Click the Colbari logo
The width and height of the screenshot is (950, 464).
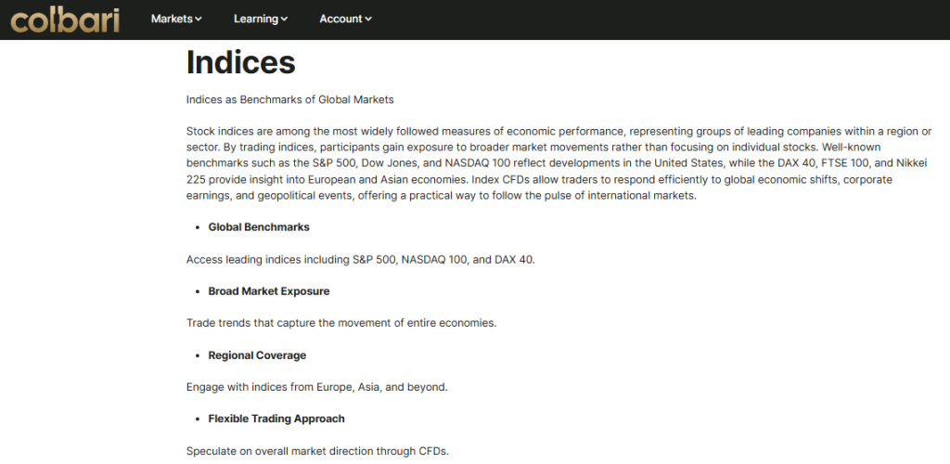pos(65,19)
